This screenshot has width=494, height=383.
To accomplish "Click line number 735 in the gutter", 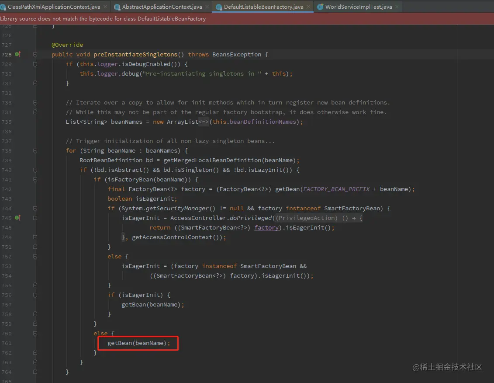I will [6, 122].
